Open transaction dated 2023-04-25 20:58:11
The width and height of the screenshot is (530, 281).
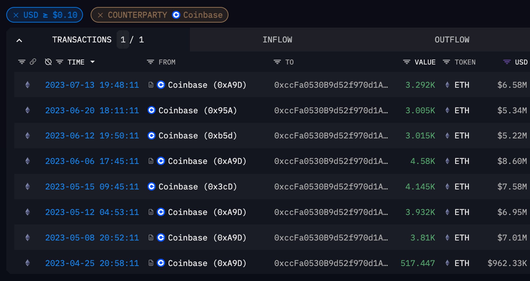(92, 263)
